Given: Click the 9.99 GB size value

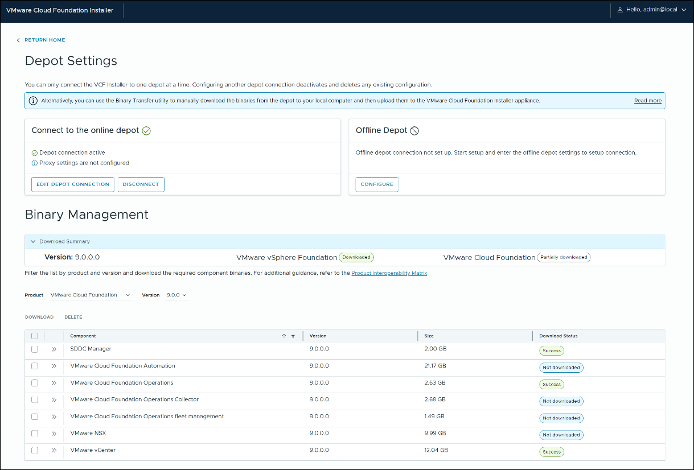Looking at the screenshot, I should (x=436, y=433).
